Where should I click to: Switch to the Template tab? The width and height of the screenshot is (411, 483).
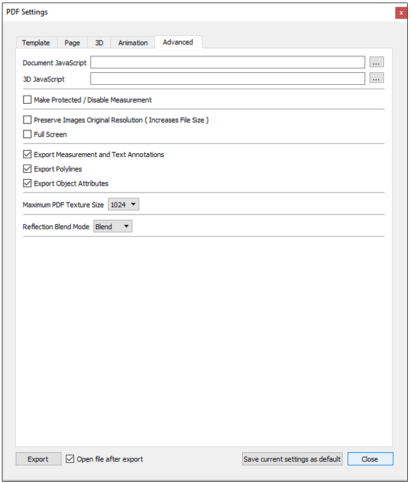point(36,43)
